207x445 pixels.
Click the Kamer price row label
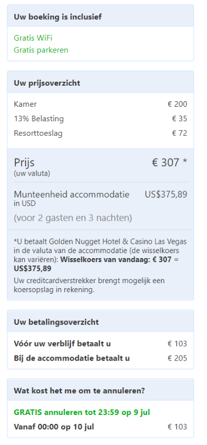pos(25,104)
